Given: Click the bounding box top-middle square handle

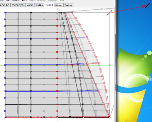Looking at the screenshot, I should point(83,13).
